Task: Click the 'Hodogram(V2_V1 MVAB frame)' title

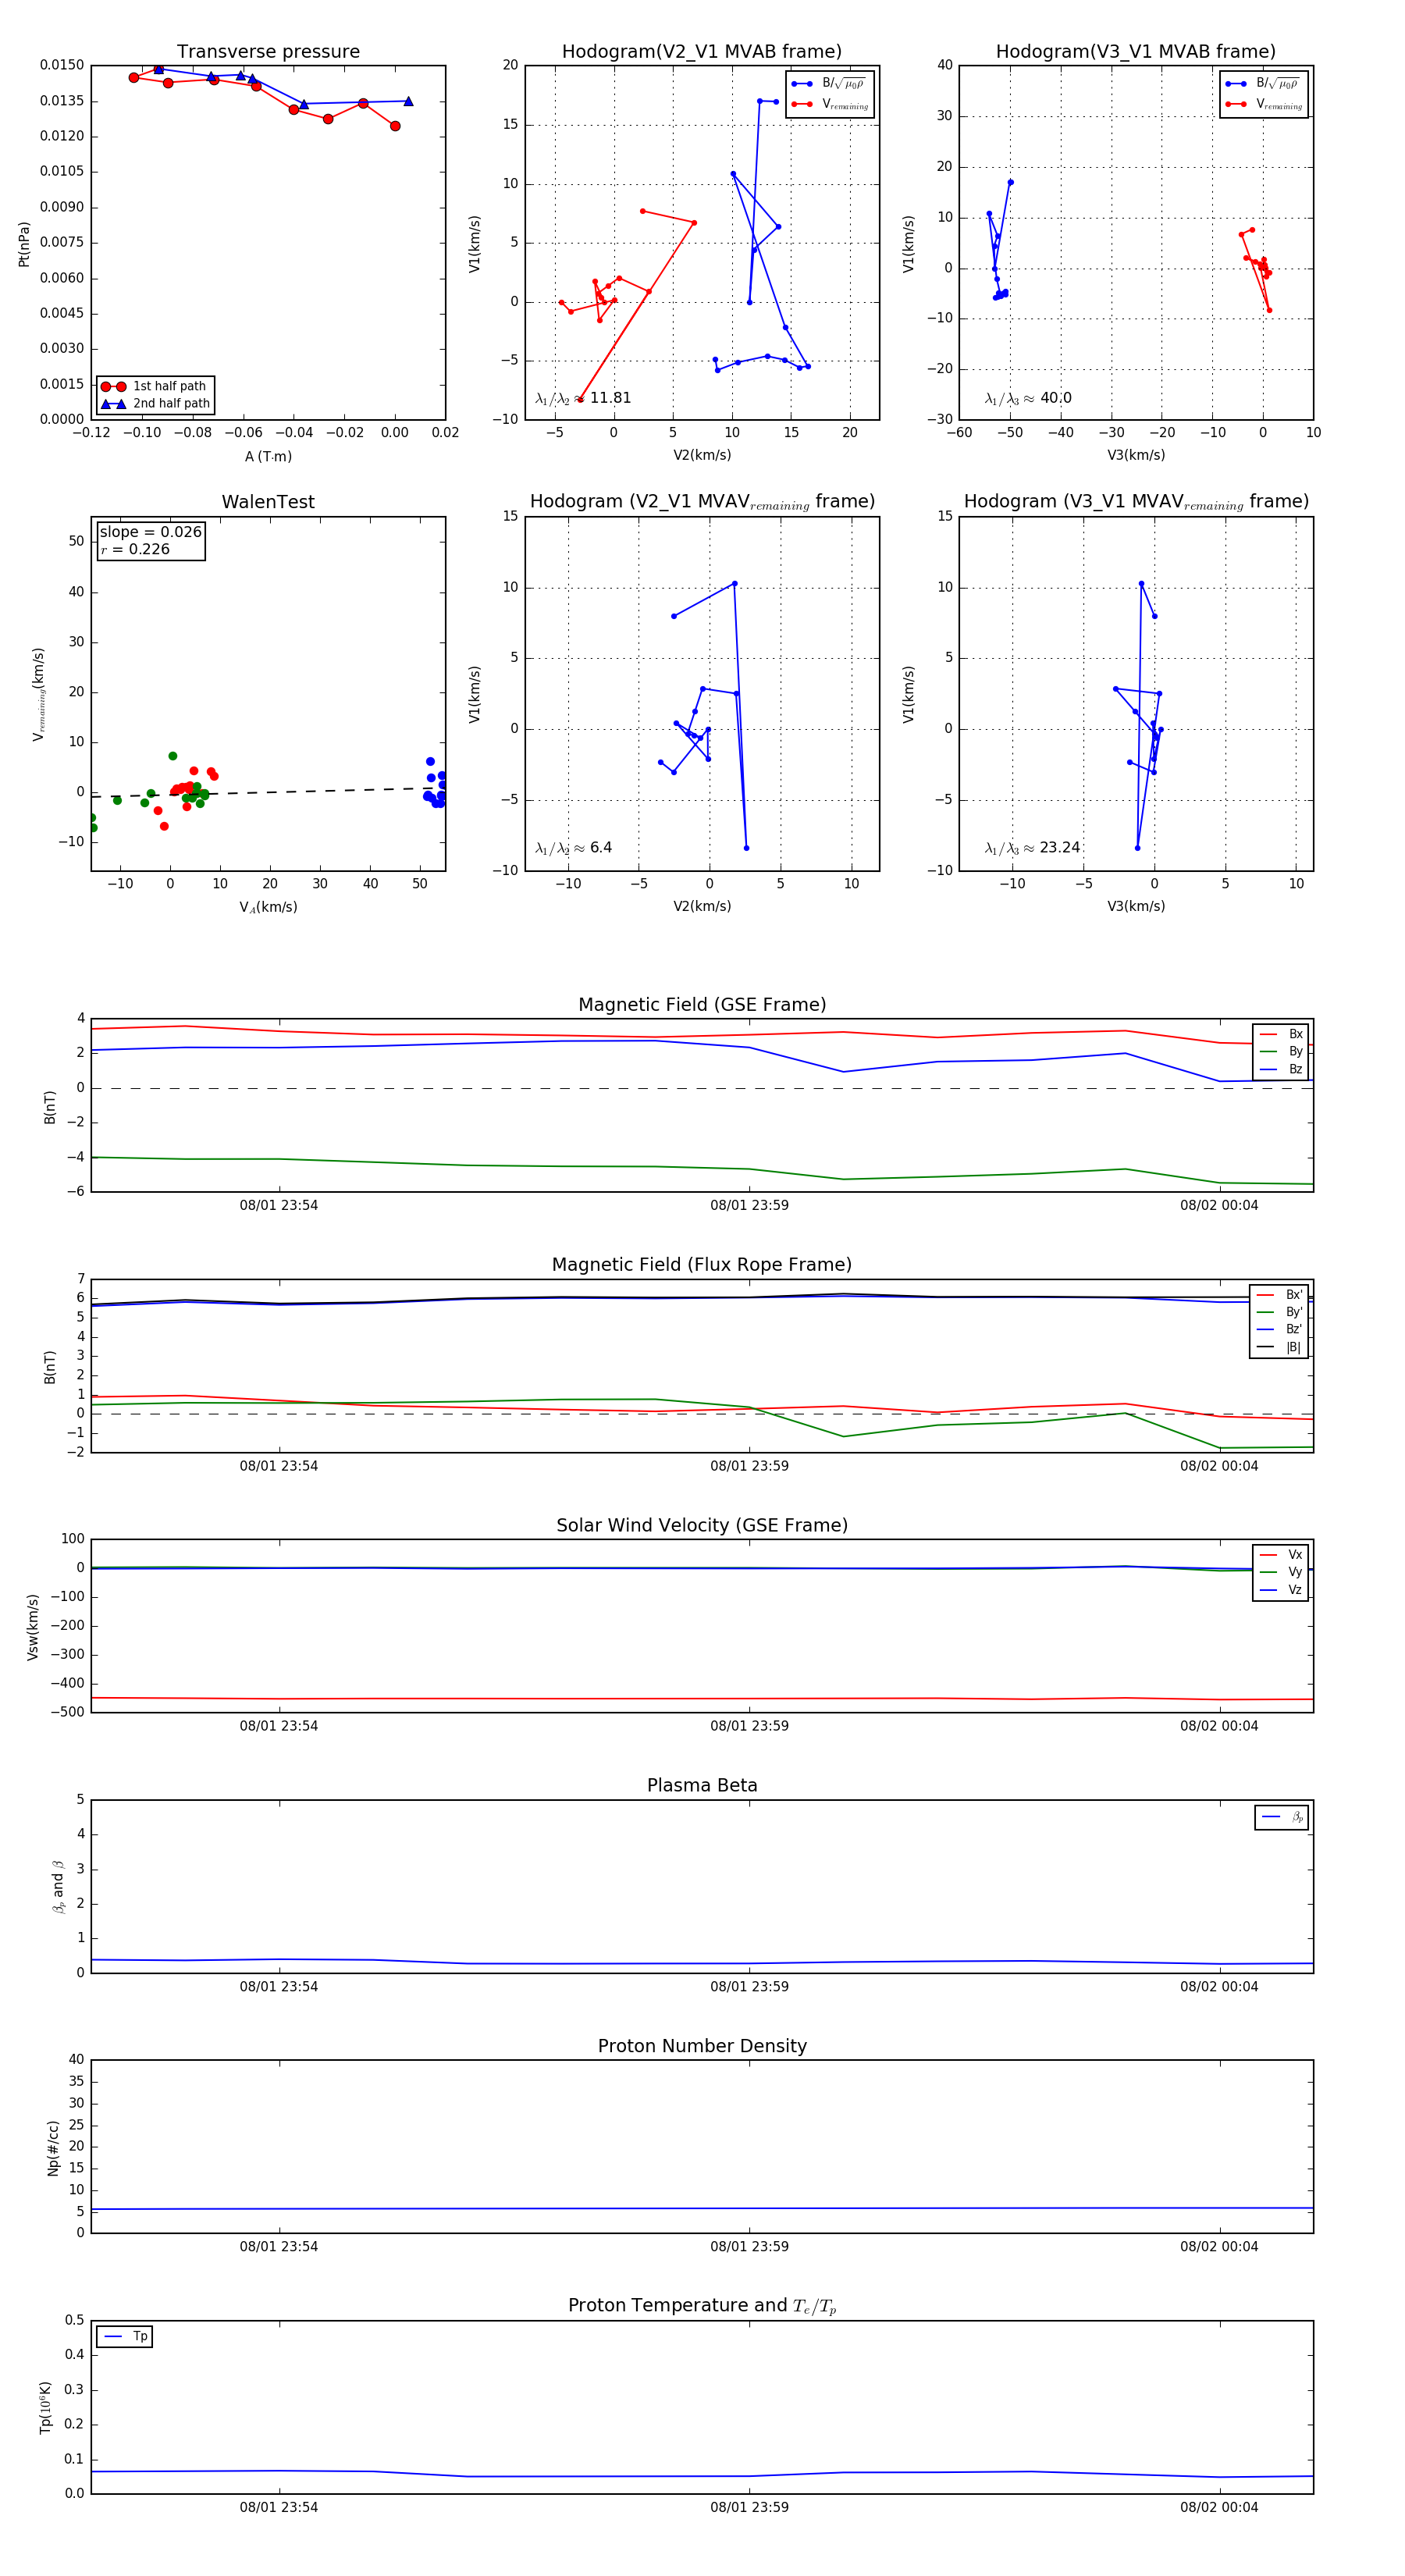Action: coord(702,52)
